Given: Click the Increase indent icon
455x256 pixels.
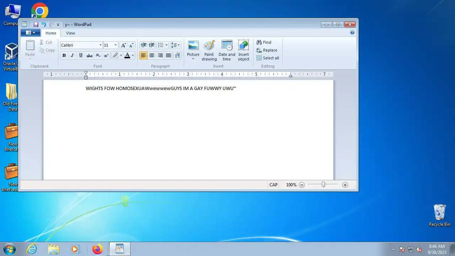Looking at the screenshot, I should [x=151, y=45].
